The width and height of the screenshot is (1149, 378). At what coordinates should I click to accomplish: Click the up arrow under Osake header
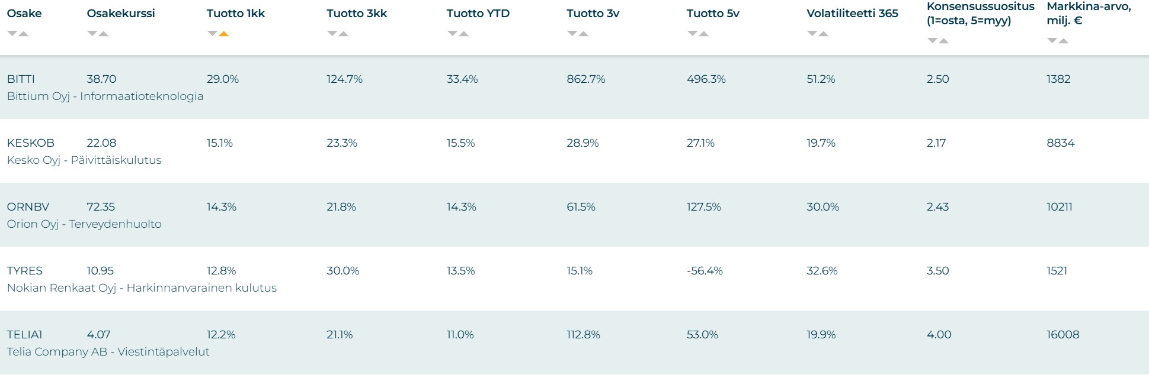[x=24, y=34]
